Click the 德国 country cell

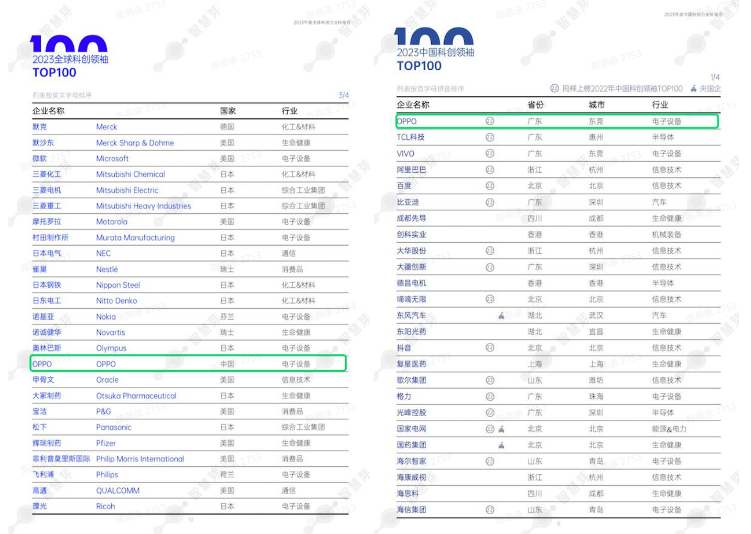tap(227, 127)
